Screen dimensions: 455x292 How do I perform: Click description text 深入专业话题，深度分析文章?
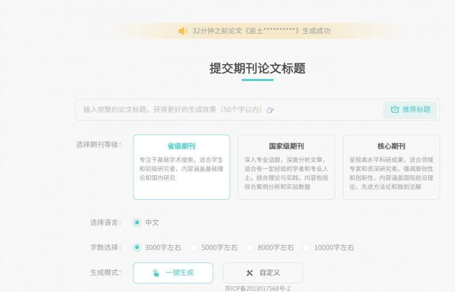[x=286, y=173]
